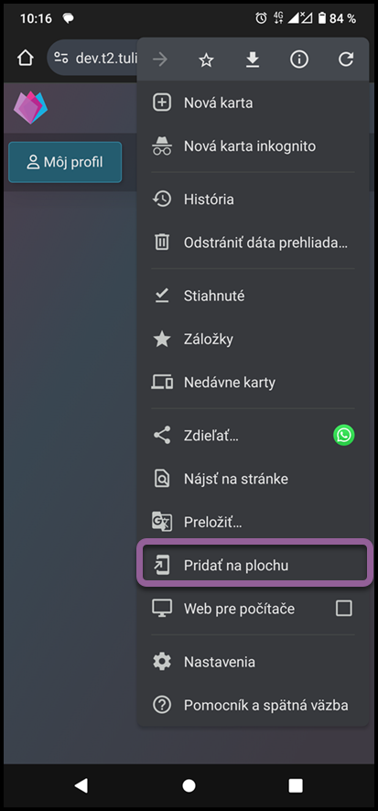
Task: Open Nastavenia from the menu
Action: coord(253,662)
